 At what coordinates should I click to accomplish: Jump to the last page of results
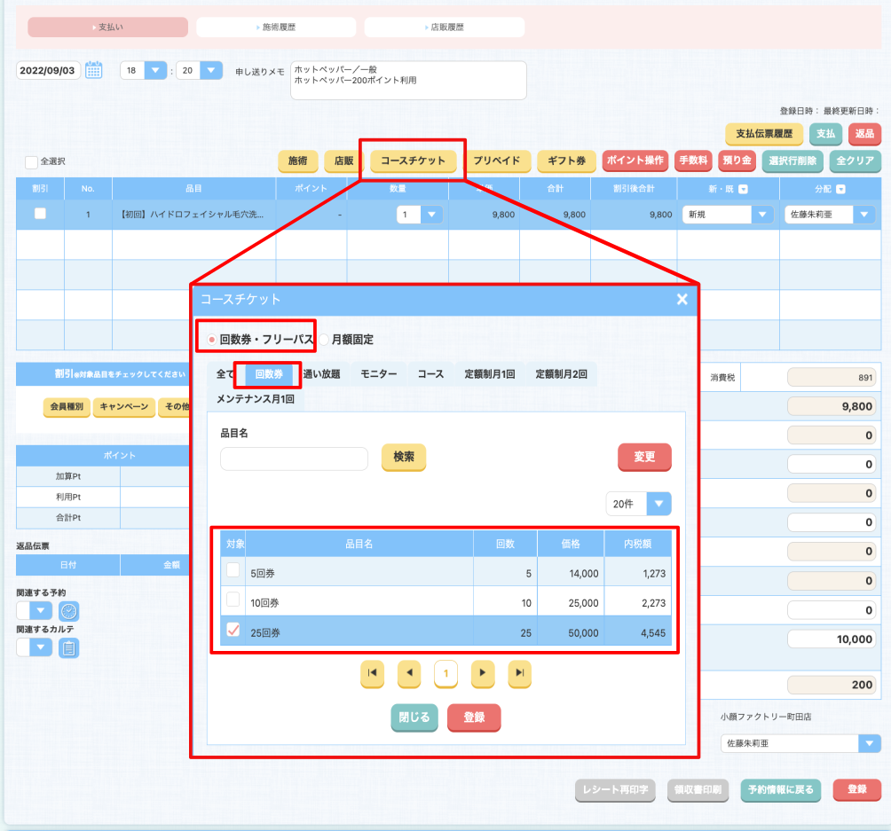pyautogui.click(x=519, y=675)
